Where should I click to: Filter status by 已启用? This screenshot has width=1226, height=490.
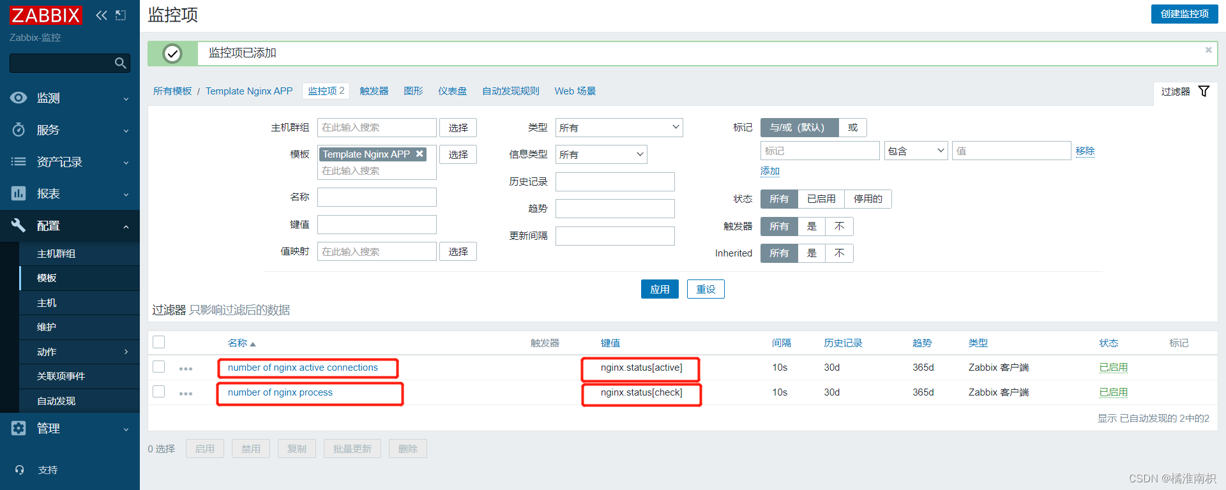(x=821, y=199)
